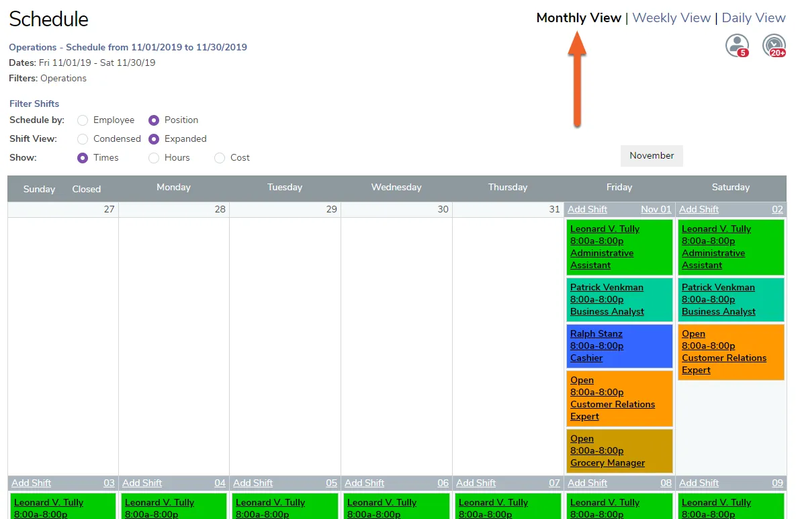
Task: Open the 09 date link
Action: point(777,483)
